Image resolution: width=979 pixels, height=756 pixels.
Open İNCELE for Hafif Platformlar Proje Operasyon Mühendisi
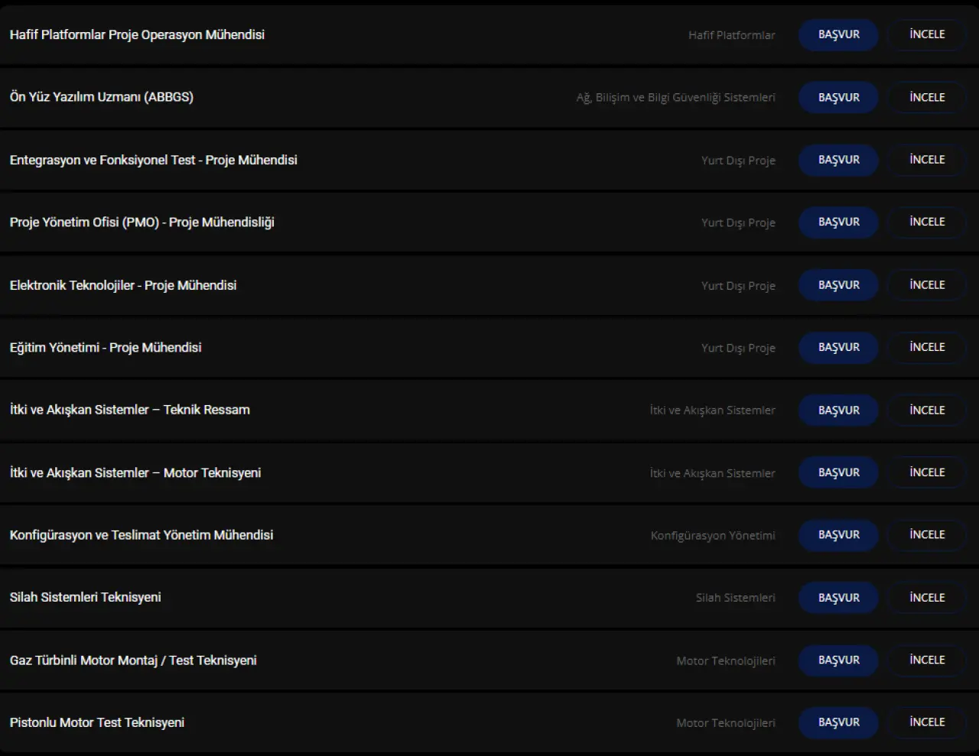[x=927, y=35]
